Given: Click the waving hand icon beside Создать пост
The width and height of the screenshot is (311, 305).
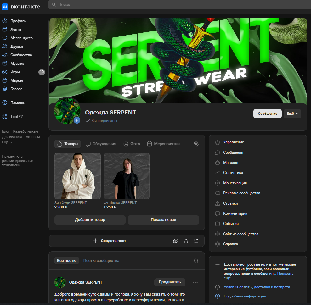Looking at the screenshot, I should click(x=186, y=241).
